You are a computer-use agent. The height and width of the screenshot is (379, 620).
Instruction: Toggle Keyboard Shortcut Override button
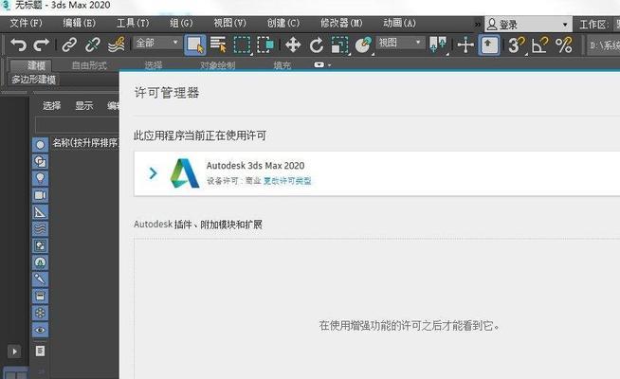[x=489, y=45]
